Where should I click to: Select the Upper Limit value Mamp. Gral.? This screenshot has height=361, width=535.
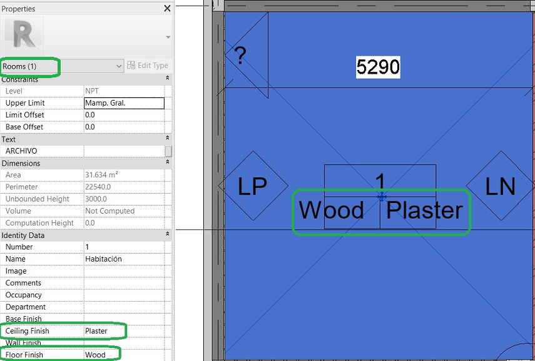coord(123,102)
